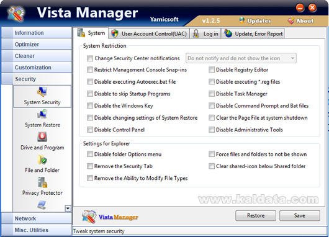This screenshot has width=329, height=237.
Task: Expand the Optimizer category
Action: pyautogui.click(x=36, y=44)
